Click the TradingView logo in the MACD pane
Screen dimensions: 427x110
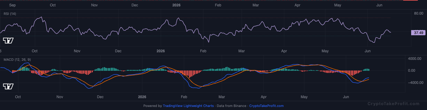point(8,87)
